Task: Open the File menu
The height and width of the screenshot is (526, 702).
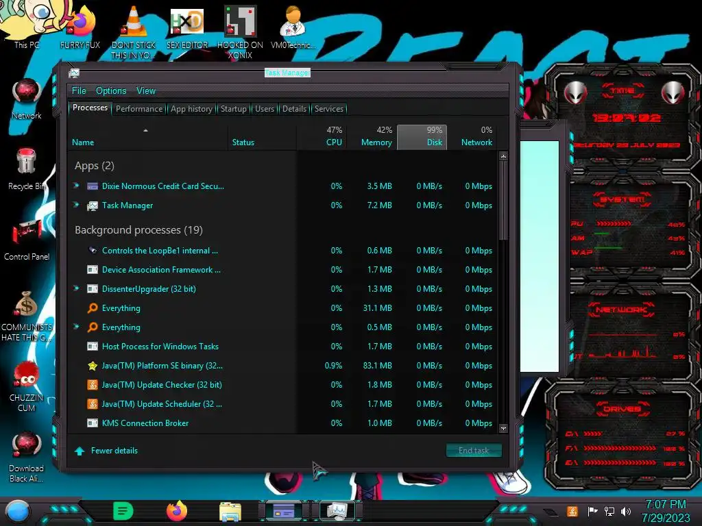Action: click(x=79, y=91)
